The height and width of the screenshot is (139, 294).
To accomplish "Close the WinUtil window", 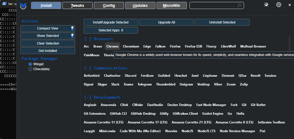I will pos(290,5).
